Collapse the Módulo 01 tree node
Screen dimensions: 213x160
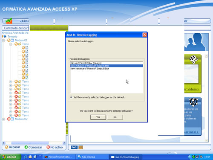click(3, 41)
